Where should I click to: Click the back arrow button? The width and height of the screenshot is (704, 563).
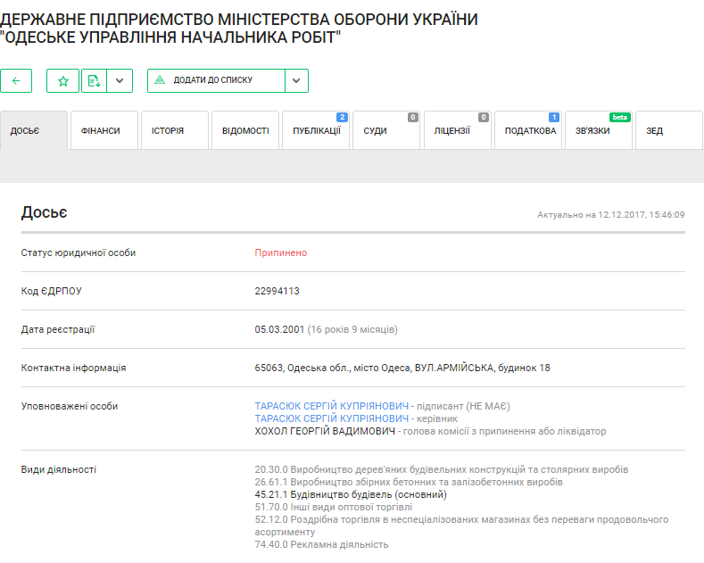tap(16, 80)
